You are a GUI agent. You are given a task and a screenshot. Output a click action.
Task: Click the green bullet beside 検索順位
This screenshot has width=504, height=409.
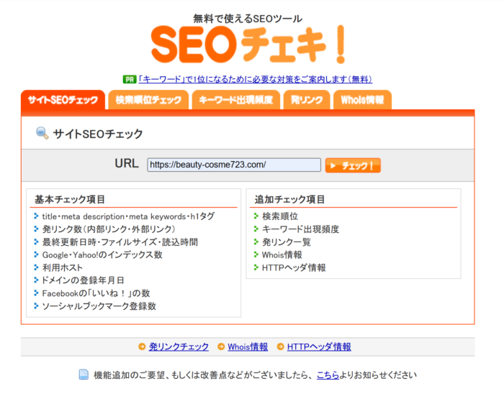click(x=256, y=216)
